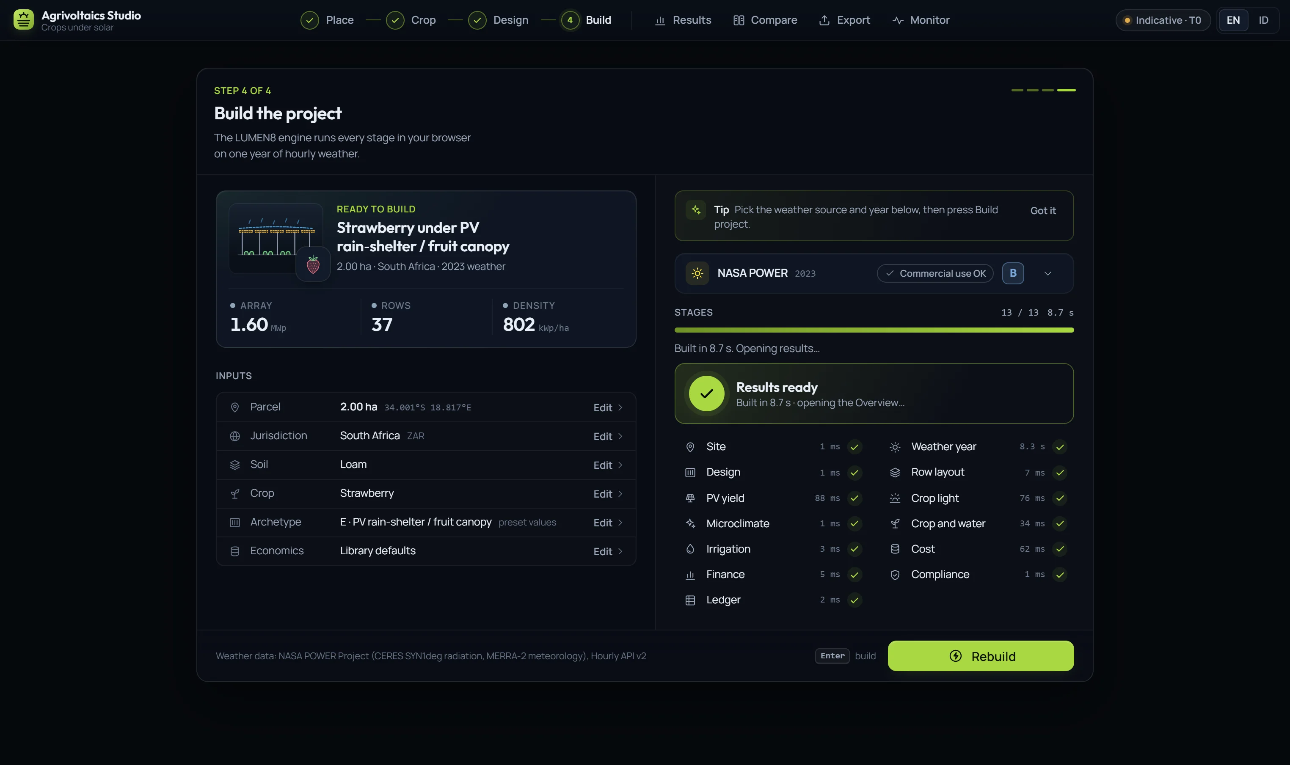Click the NASA POWER sun icon
Screen dimensions: 1290x765
697,273
